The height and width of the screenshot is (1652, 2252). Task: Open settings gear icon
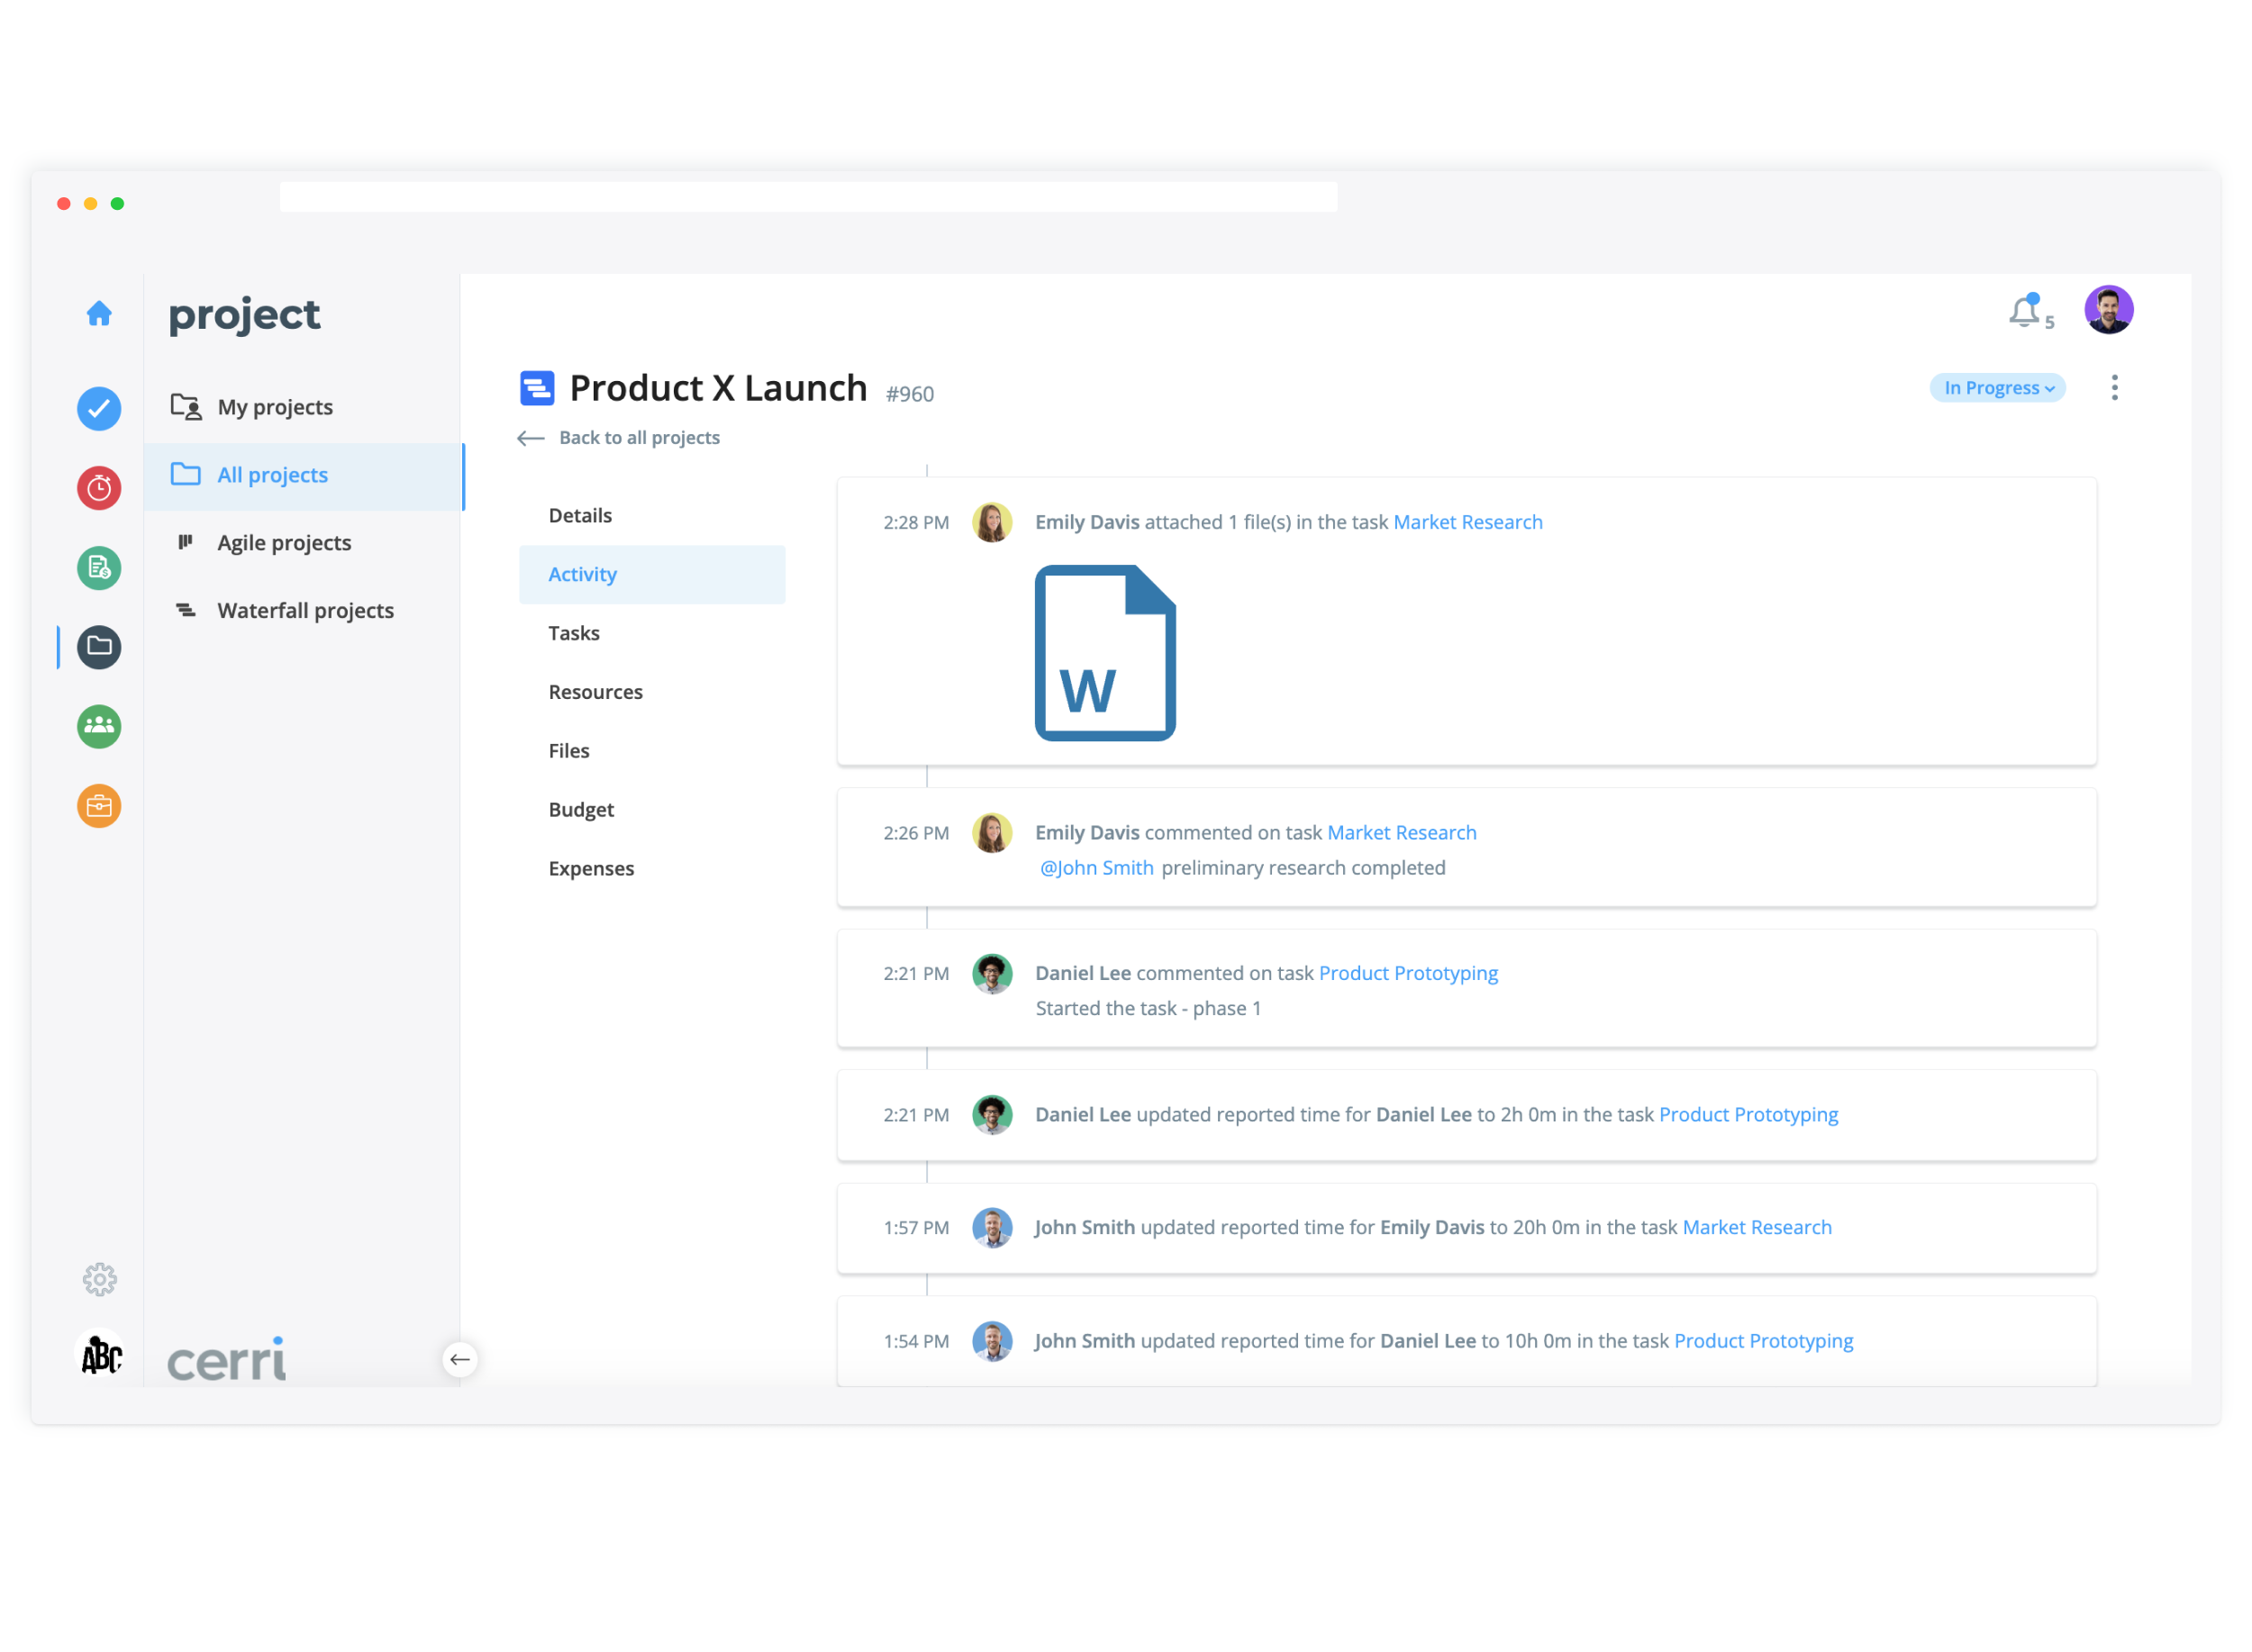pos(99,1279)
